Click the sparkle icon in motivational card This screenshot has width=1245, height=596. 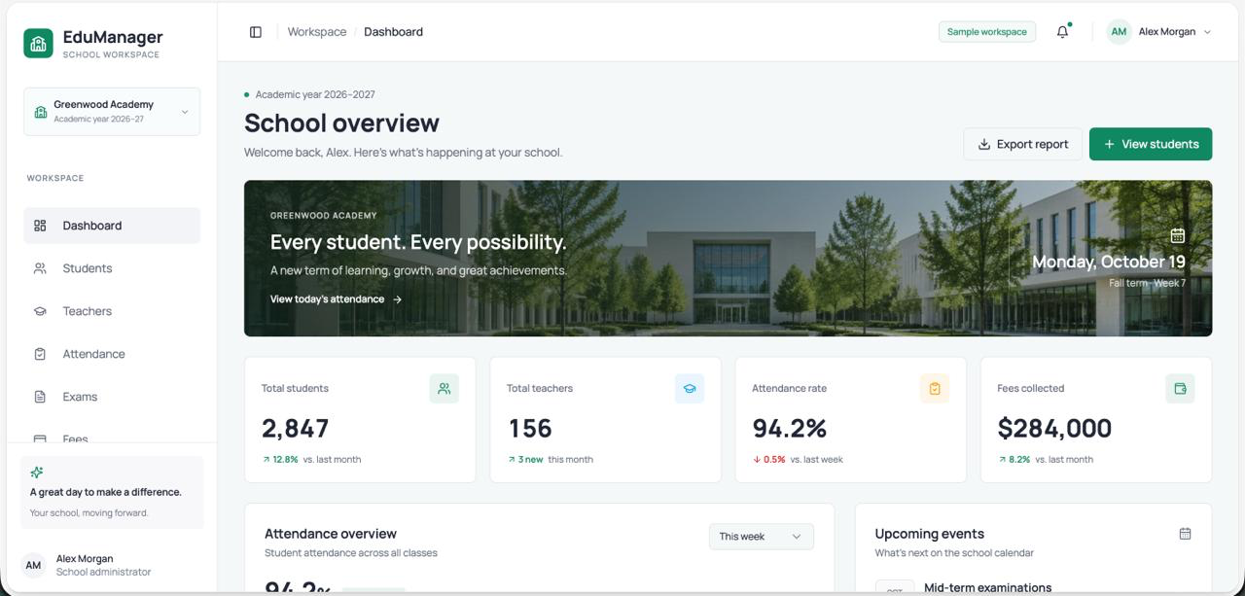pos(37,473)
